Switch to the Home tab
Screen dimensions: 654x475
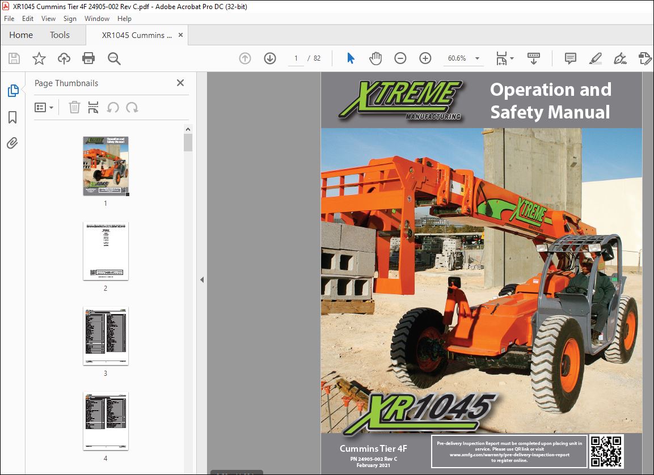(21, 35)
